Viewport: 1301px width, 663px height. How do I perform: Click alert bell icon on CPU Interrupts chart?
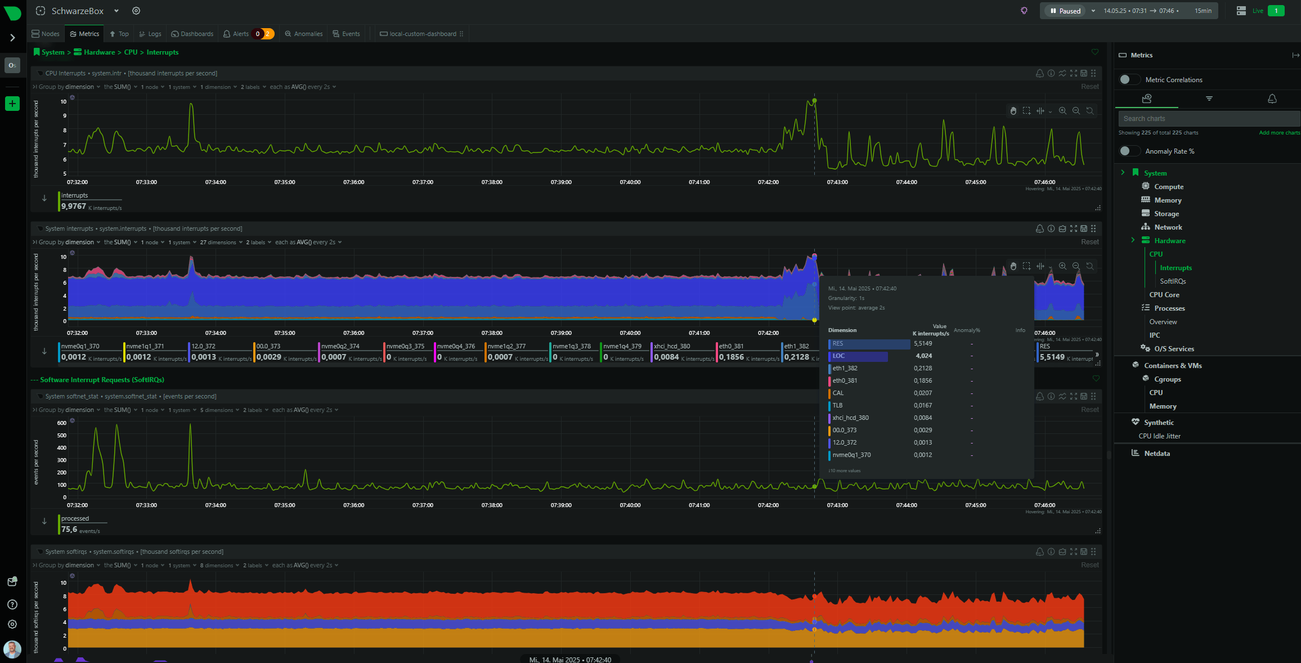pos(1039,73)
